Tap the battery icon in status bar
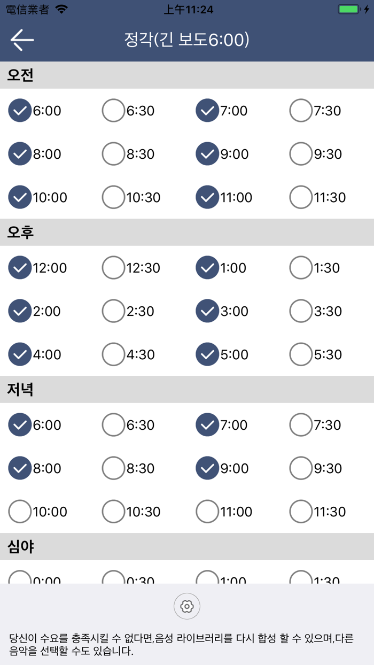The image size is (374, 665). [349, 10]
